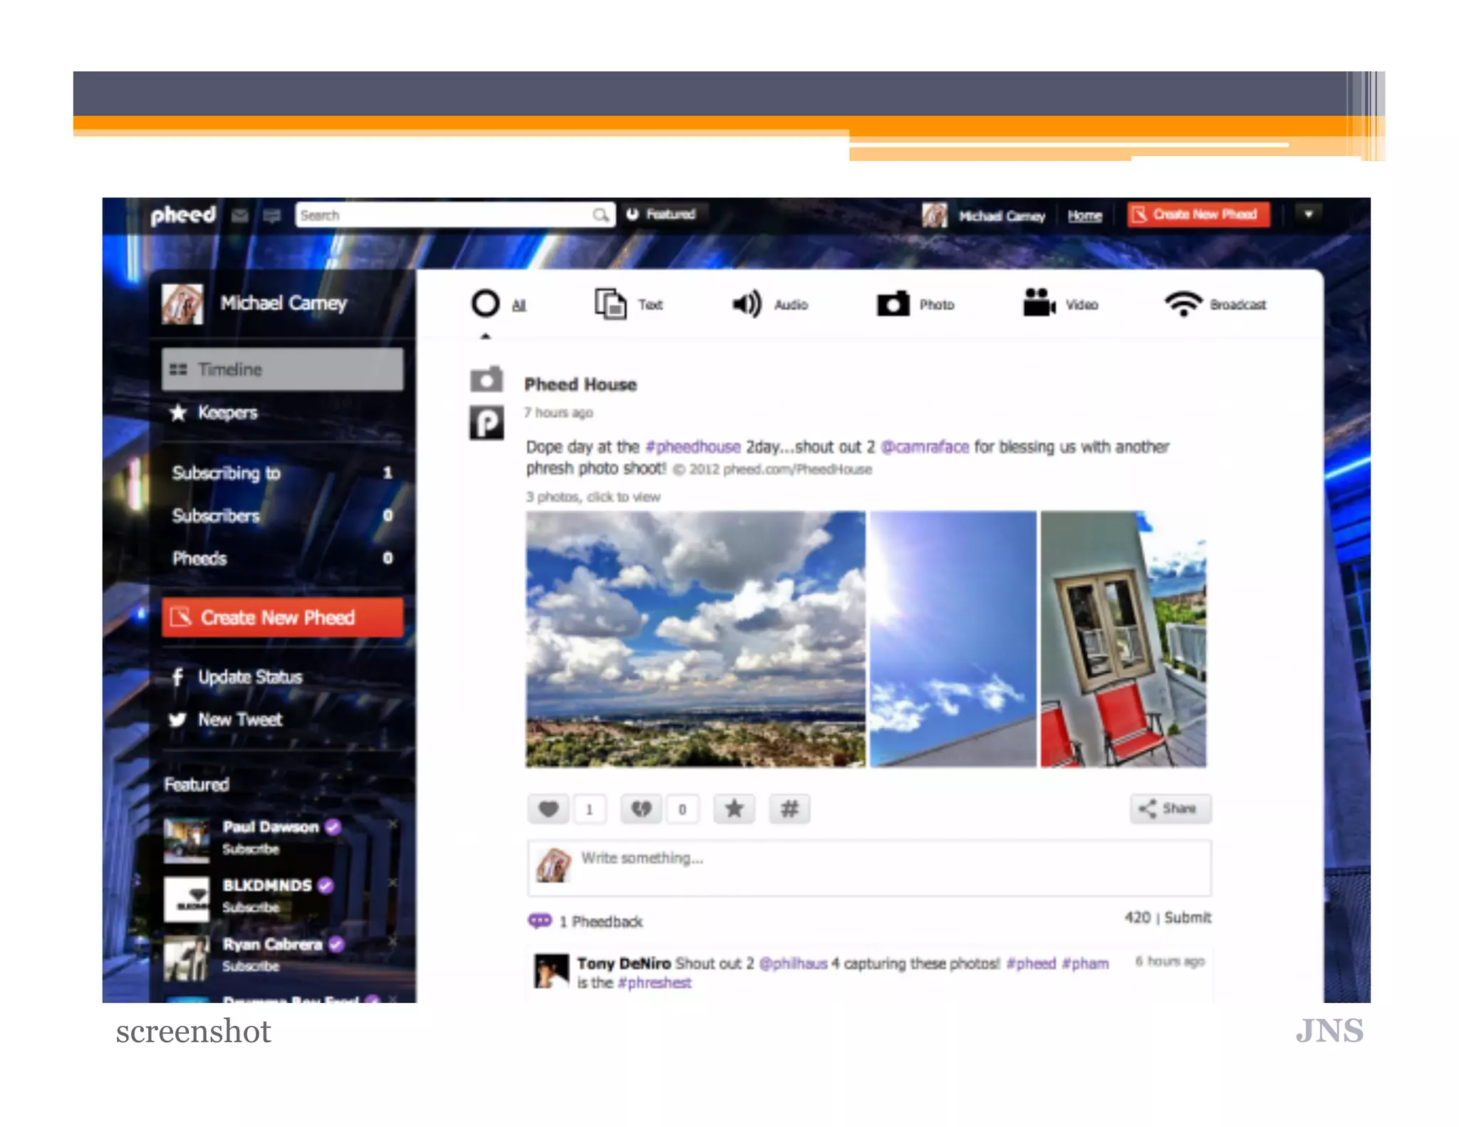Viewport: 1459px width, 1127px height.
Task: Focus the Write something comment box
Action: coord(869,868)
